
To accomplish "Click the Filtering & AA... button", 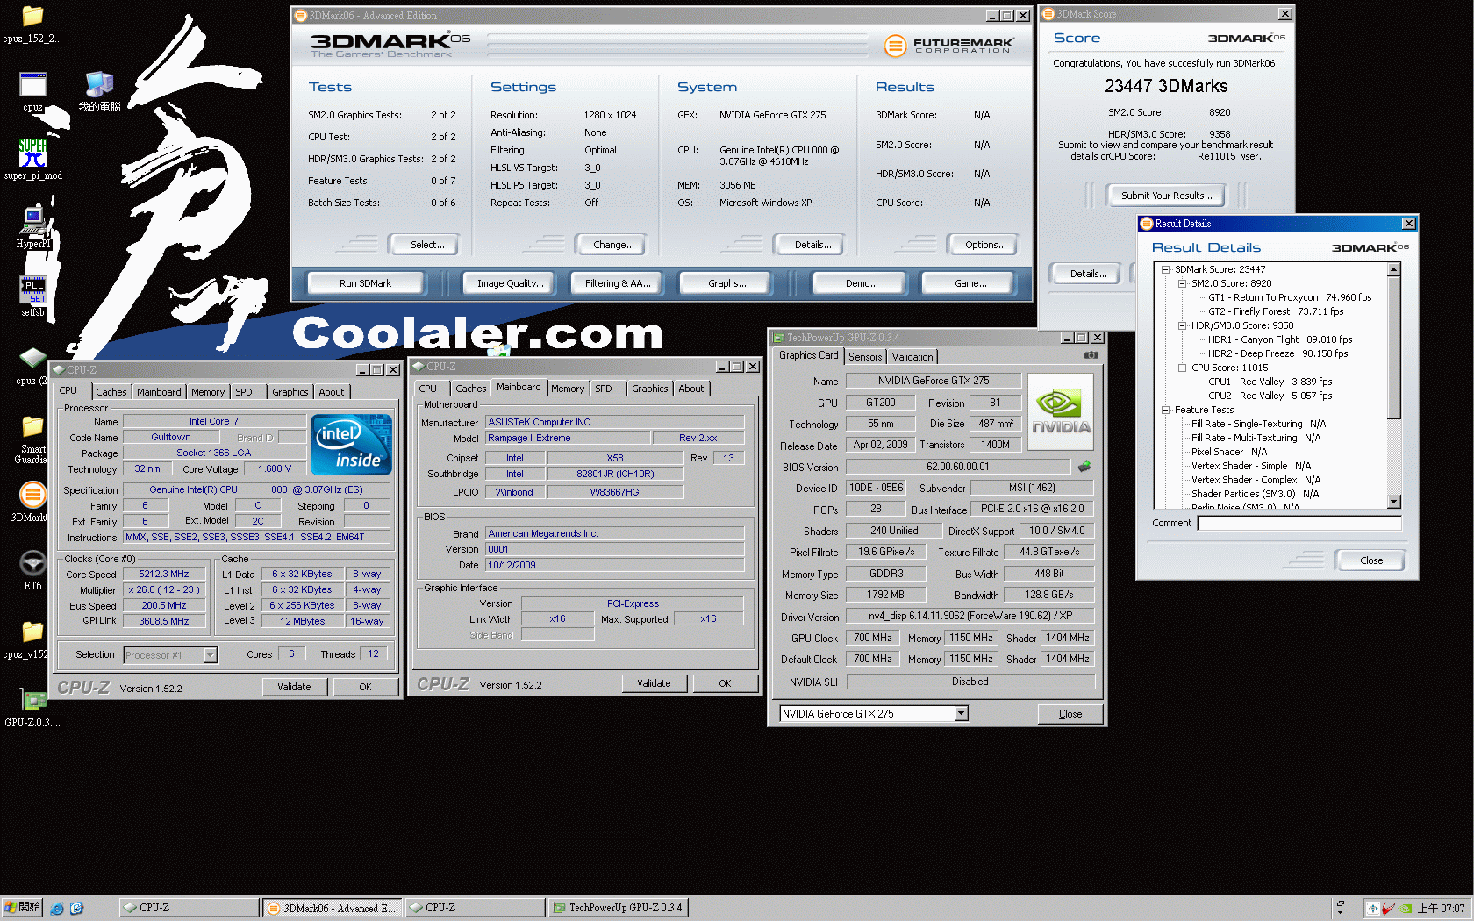I will point(618,283).
